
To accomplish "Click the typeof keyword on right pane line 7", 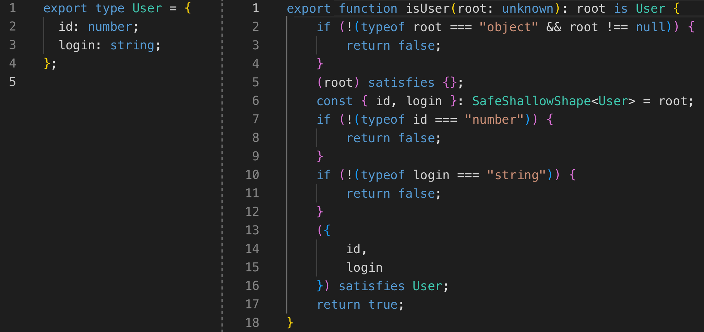I will (382, 119).
